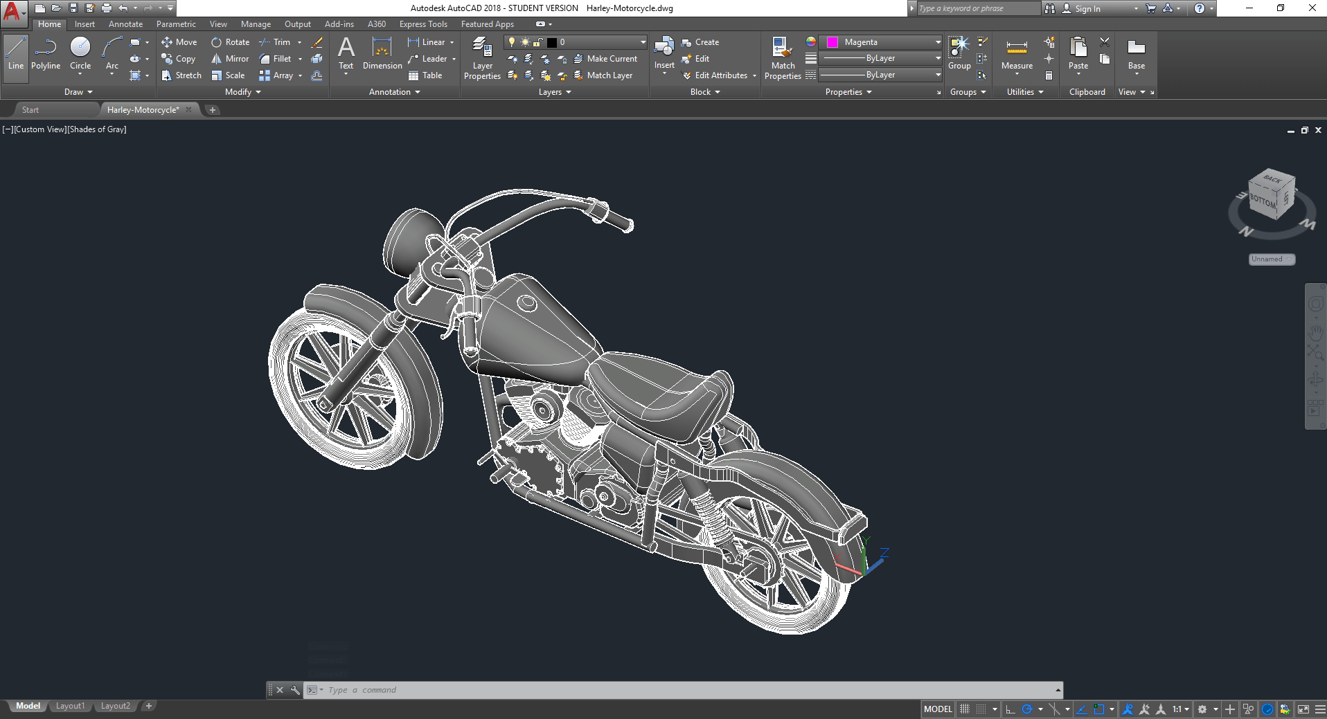
Task: Select the Match Properties tool
Action: click(x=782, y=58)
